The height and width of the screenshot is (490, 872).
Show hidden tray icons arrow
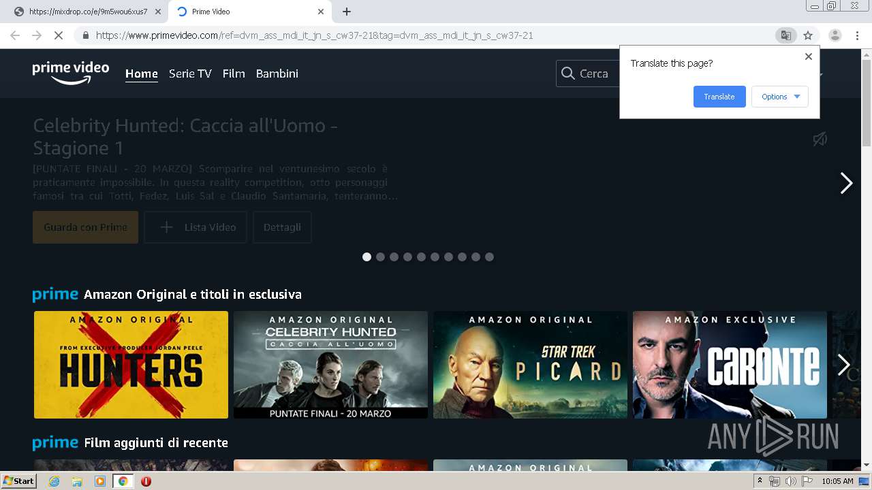click(x=760, y=481)
